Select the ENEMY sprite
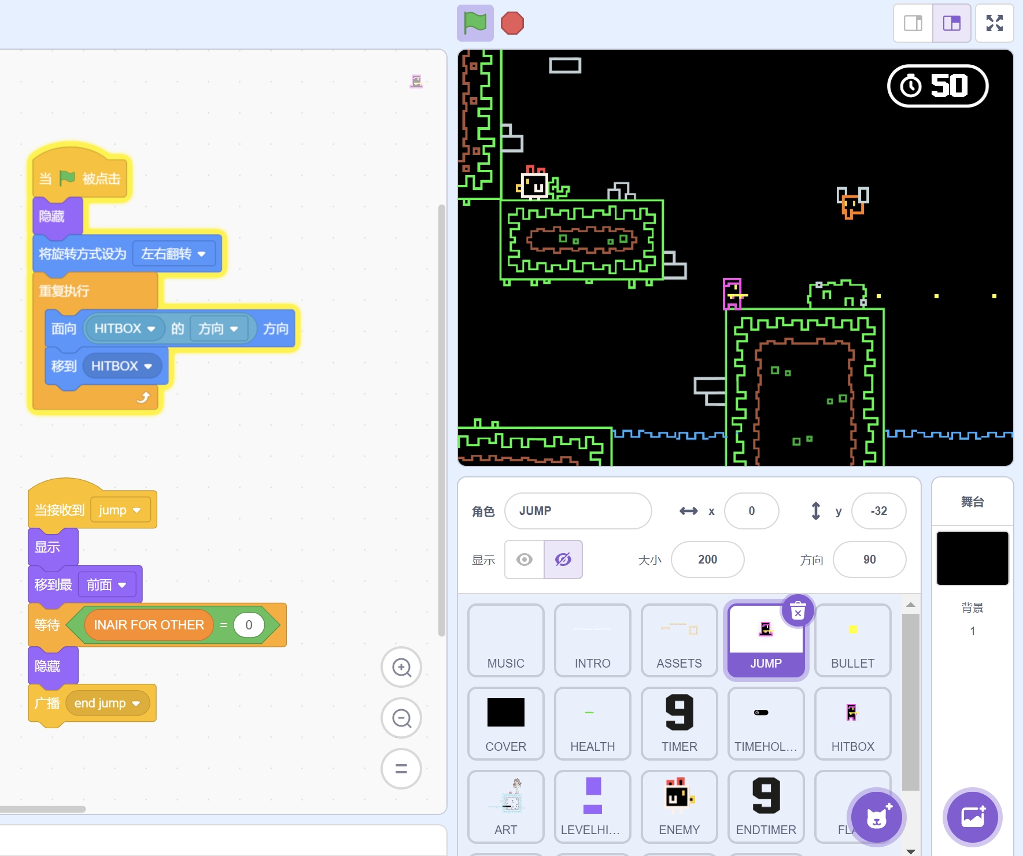 point(679,807)
